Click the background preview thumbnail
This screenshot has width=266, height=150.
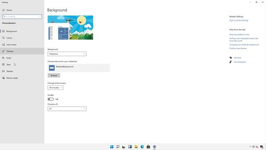point(70,27)
